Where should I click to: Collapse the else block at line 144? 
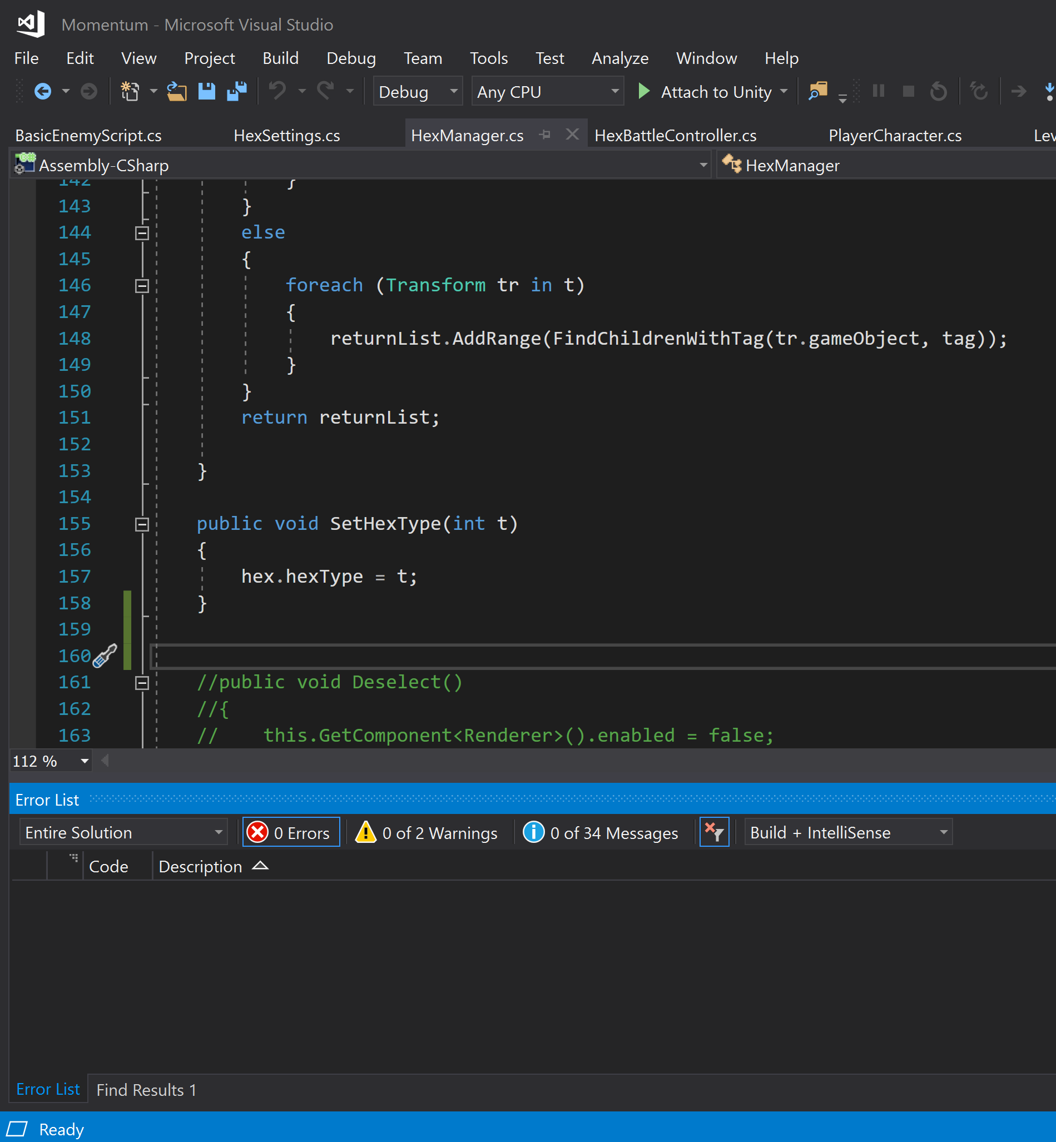142,233
